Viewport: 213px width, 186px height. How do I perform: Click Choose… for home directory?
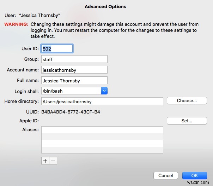click(x=187, y=101)
